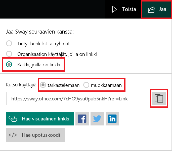Share to LinkedIn
This screenshot has width=172, height=151.
pos(112,119)
